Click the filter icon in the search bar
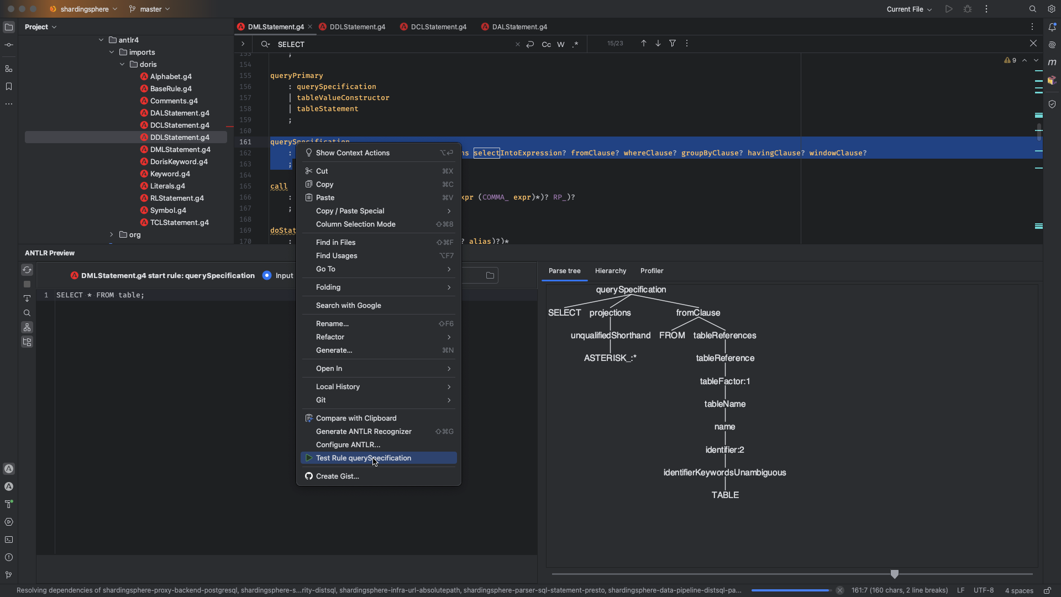This screenshot has width=1061, height=597. (673, 44)
